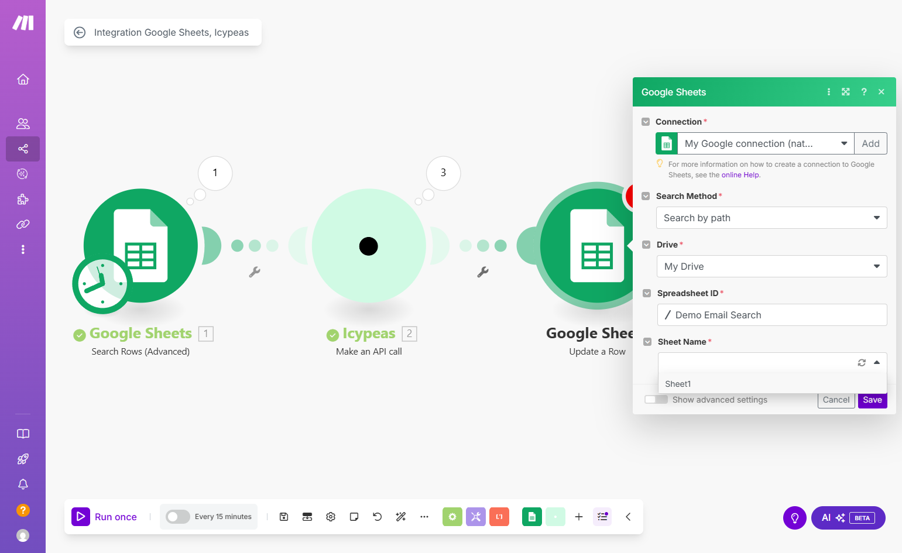Toggle the Search Method field checkbox
This screenshot has height=553, width=902.
[646, 196]
